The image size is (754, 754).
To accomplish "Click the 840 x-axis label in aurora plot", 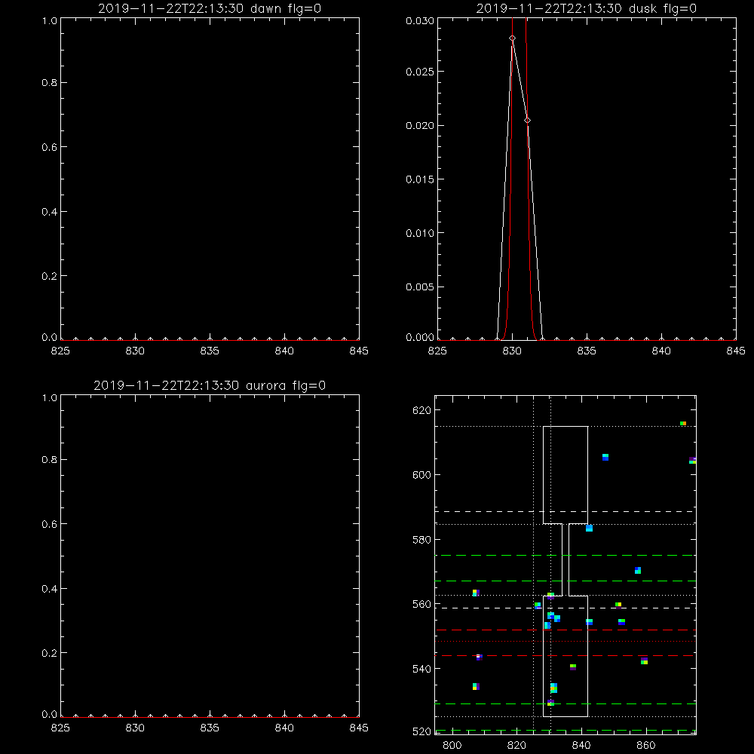I will tap(284, 728).
